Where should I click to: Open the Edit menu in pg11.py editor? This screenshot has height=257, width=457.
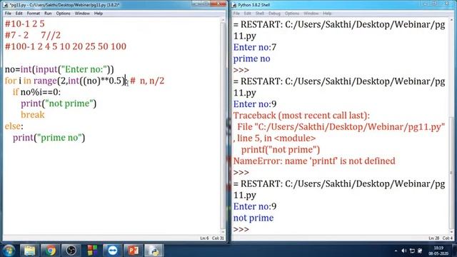tap(19, 14)
